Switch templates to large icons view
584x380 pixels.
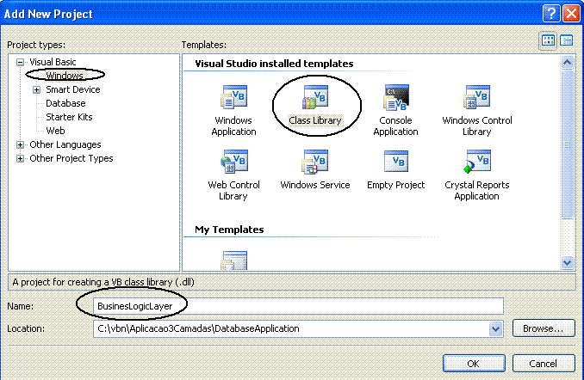click(548, 40)
